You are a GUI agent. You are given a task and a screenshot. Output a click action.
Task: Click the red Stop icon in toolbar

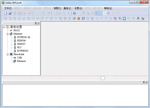click(x=78, y=18)
